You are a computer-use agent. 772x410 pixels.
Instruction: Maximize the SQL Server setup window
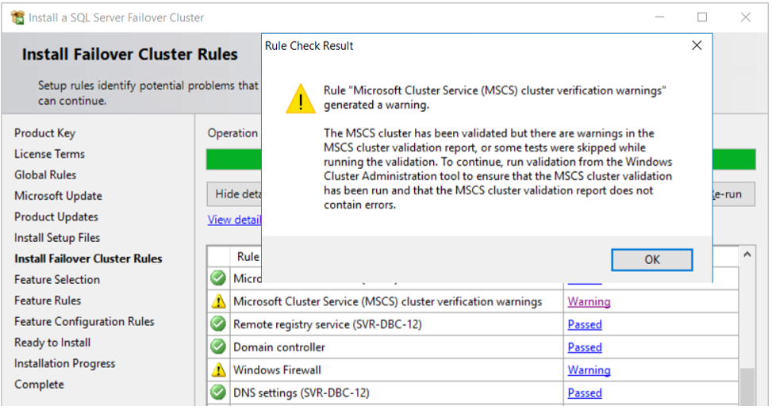(702, 17)
